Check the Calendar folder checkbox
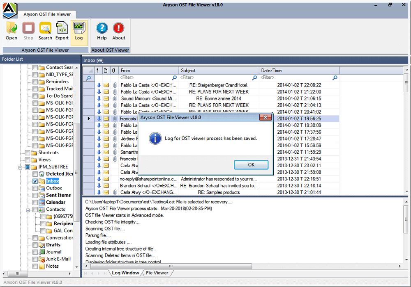The width and height of the screenshot is (411, 287). click(35, 202)
